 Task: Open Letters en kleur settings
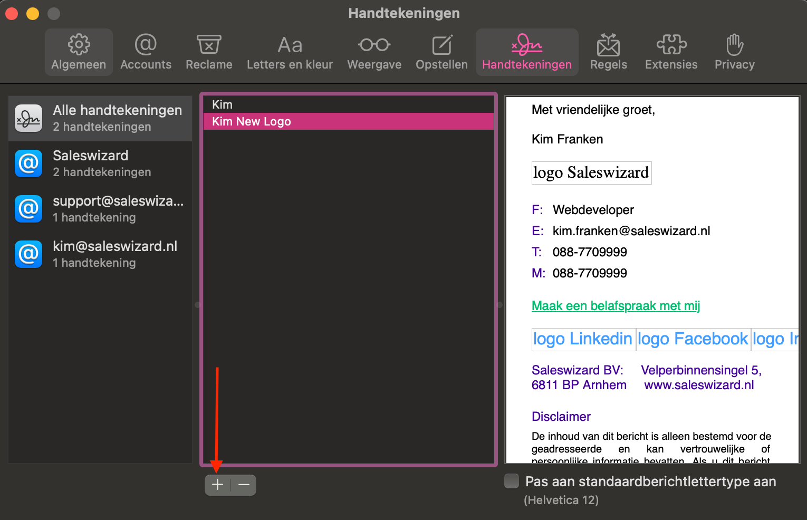290,52
